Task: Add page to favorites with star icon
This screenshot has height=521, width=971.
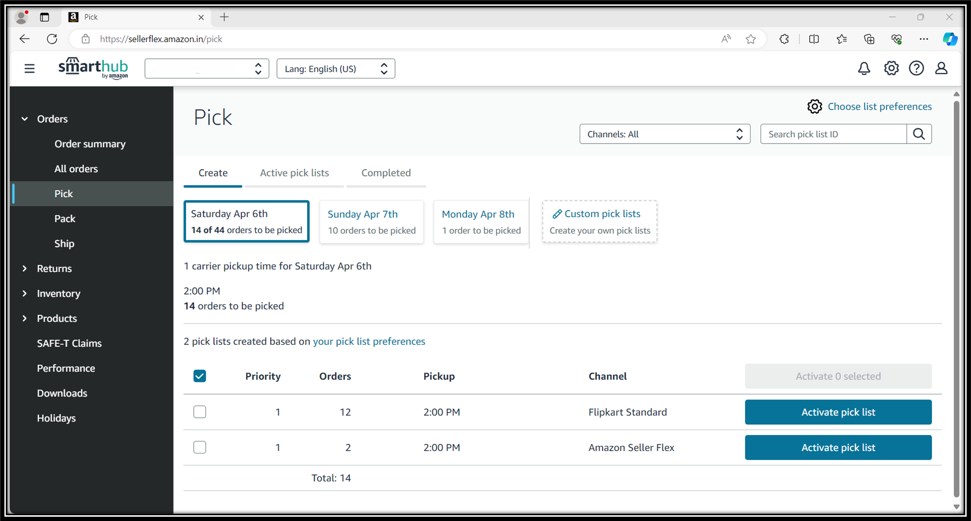Action: click(x=750, y=39)
